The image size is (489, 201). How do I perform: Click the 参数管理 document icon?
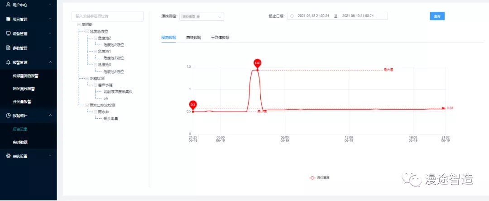click(8, 48)
